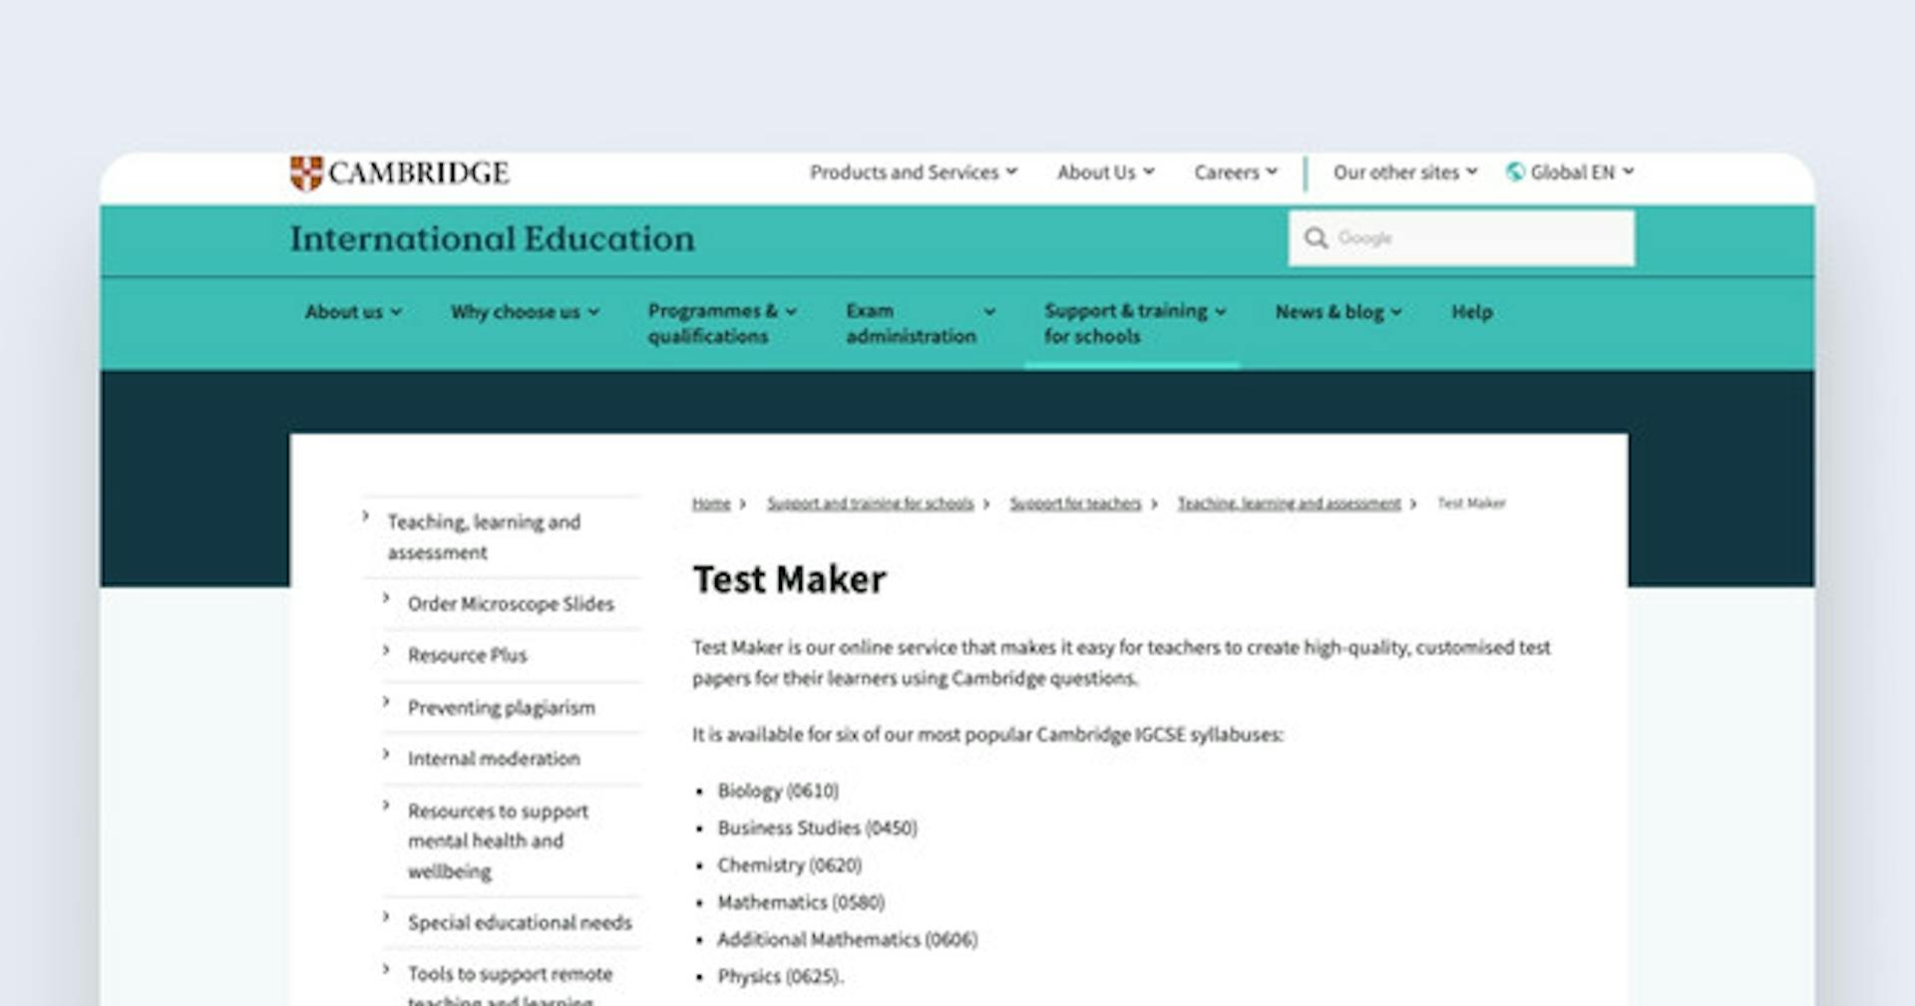Expand Support & training for schools menu
The height and width of the screenshot is (1006, 1915).
1135,323
